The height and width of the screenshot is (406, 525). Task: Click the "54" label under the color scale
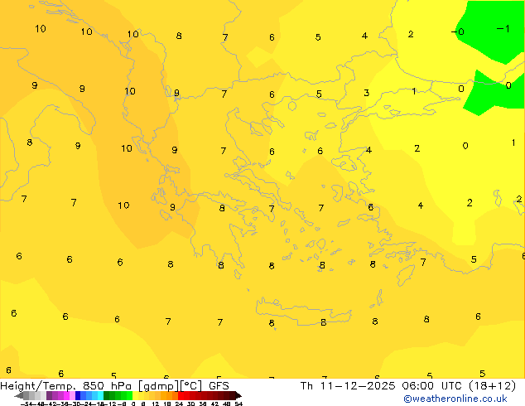pyautogui.click(x=238, y=404)
